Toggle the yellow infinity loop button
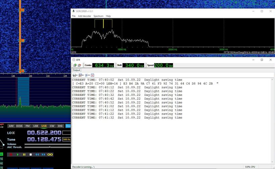 point(50,155)
